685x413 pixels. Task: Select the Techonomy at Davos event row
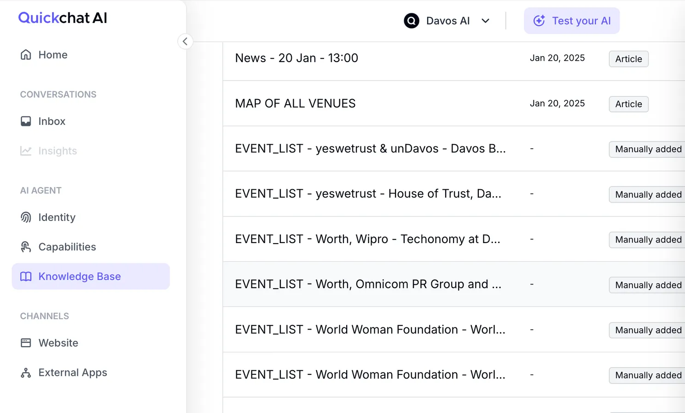[367, 239]
